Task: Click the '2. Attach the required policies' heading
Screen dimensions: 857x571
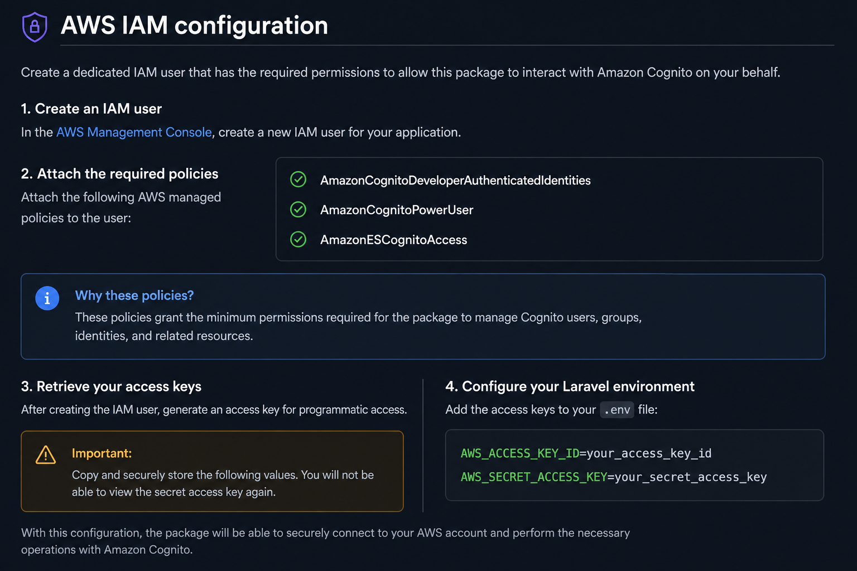Action: pyautogui.click(x=120, y=174)
